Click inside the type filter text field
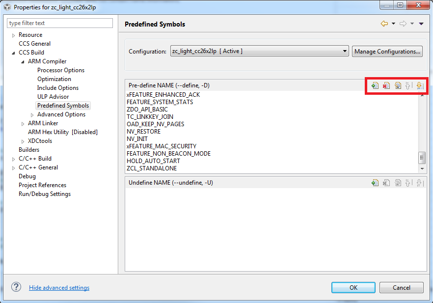This screenshot has width=433, height=303. (59, 23)
